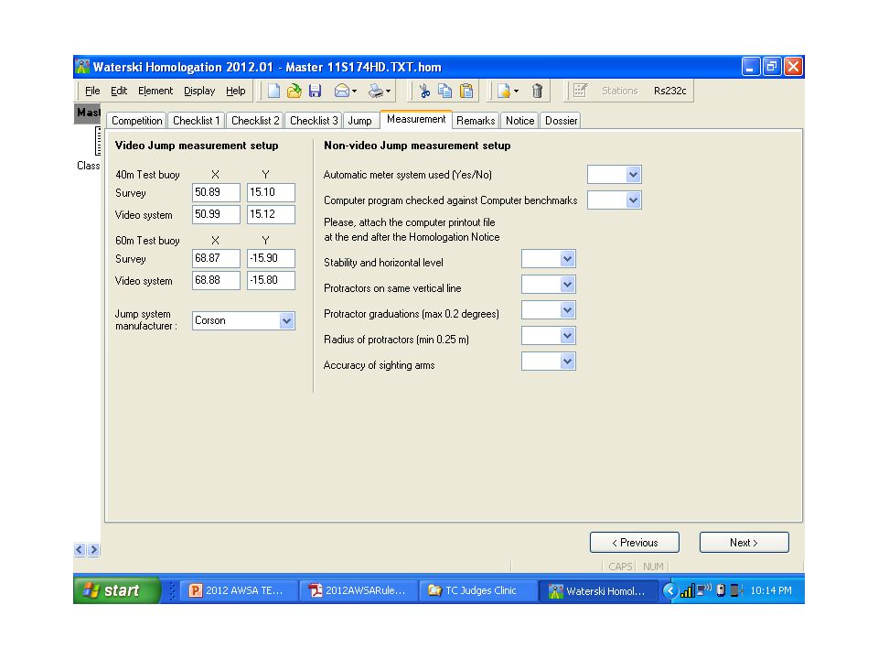Click the Previous button

[x=635, y=543]
